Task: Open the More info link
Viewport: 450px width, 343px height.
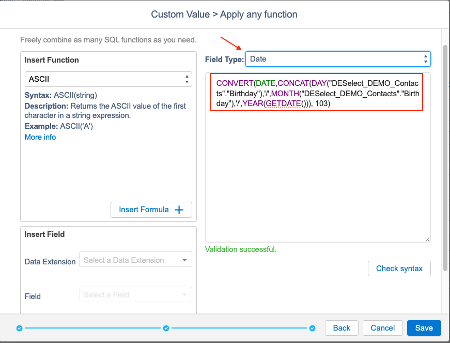Action: [40, 137]
